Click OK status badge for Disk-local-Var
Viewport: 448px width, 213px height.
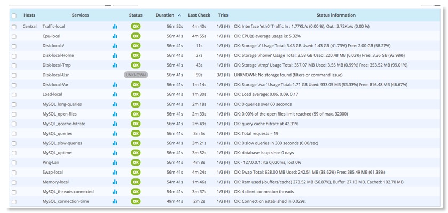click(136, 85)
